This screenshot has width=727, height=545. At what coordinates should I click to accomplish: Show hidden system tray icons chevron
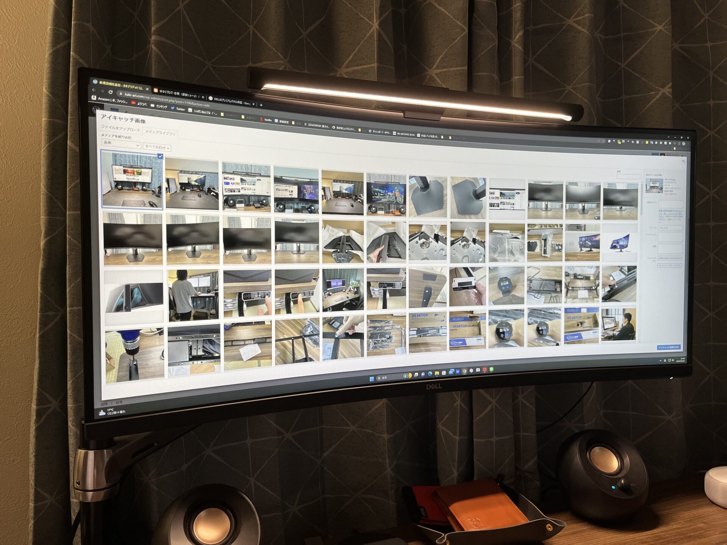[x=660, y=361]
